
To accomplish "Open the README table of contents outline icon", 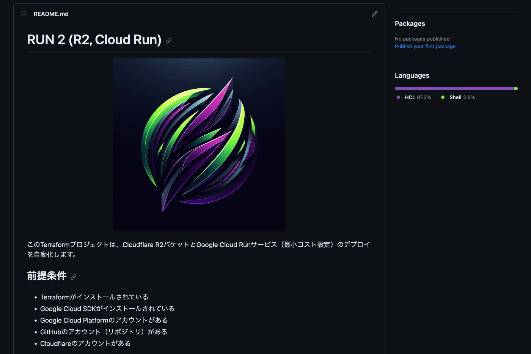I will [24, 14].
